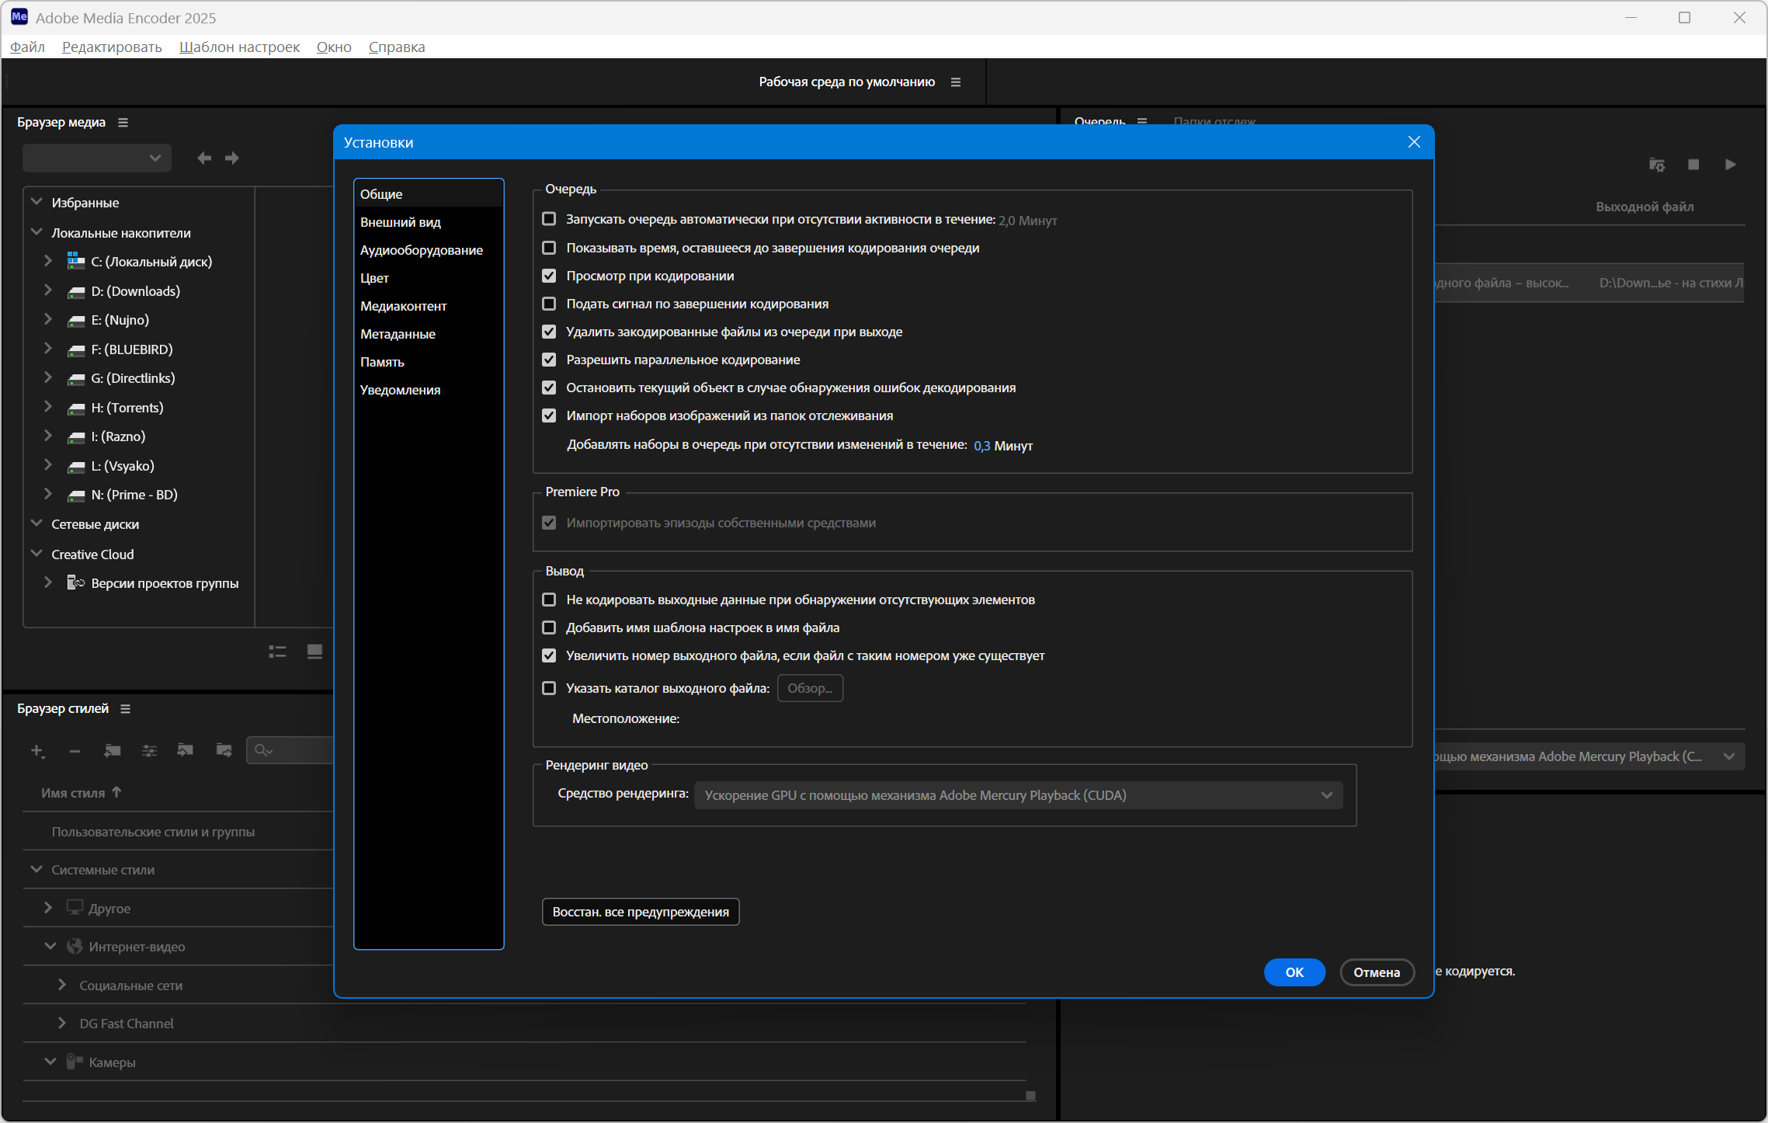Click the start queue play icon
This screenshot has width=1768, height=1123.
pos(1731,165)
